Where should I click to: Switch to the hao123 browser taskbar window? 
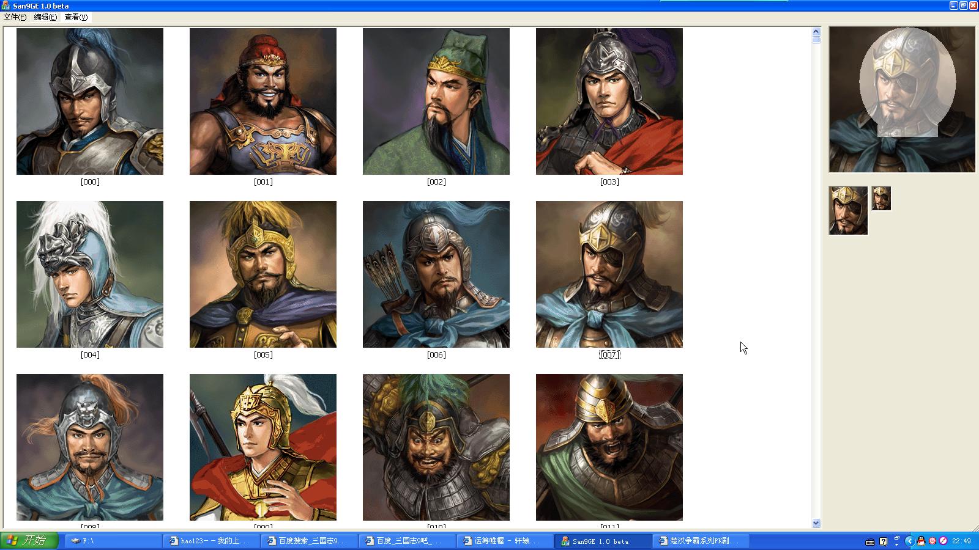(211, 541)
